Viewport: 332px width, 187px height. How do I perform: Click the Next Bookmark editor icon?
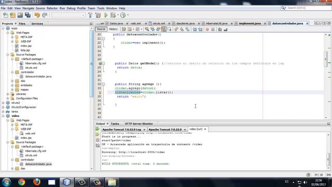[x=182, y=29]
